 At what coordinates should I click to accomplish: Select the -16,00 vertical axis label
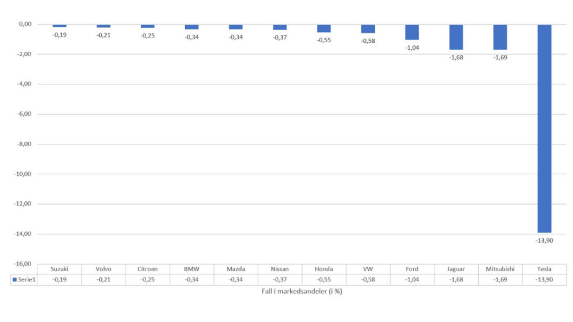point(23,264)
